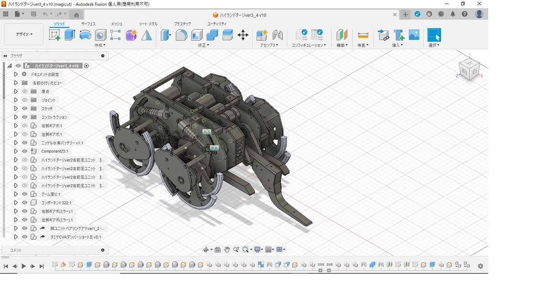Choose the Move/Copy arrows tool
549x308 pixels.
pyautogui.click(x=243, y=35)
